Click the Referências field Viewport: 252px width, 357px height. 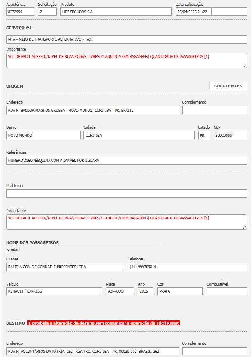[127, 160]
